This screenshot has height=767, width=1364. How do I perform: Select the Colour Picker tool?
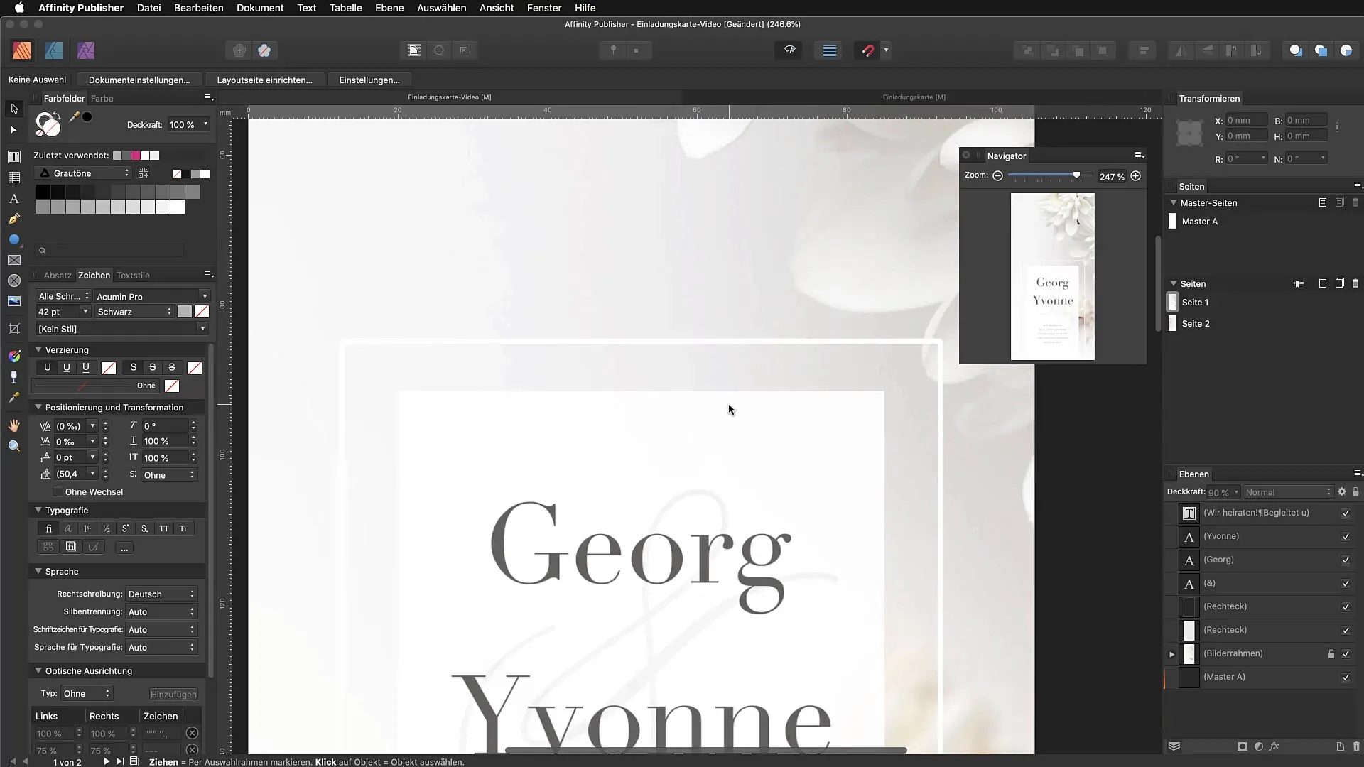point(14,398)
